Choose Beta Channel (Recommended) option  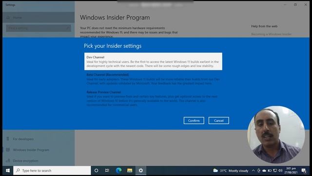(x=153, y=79)
